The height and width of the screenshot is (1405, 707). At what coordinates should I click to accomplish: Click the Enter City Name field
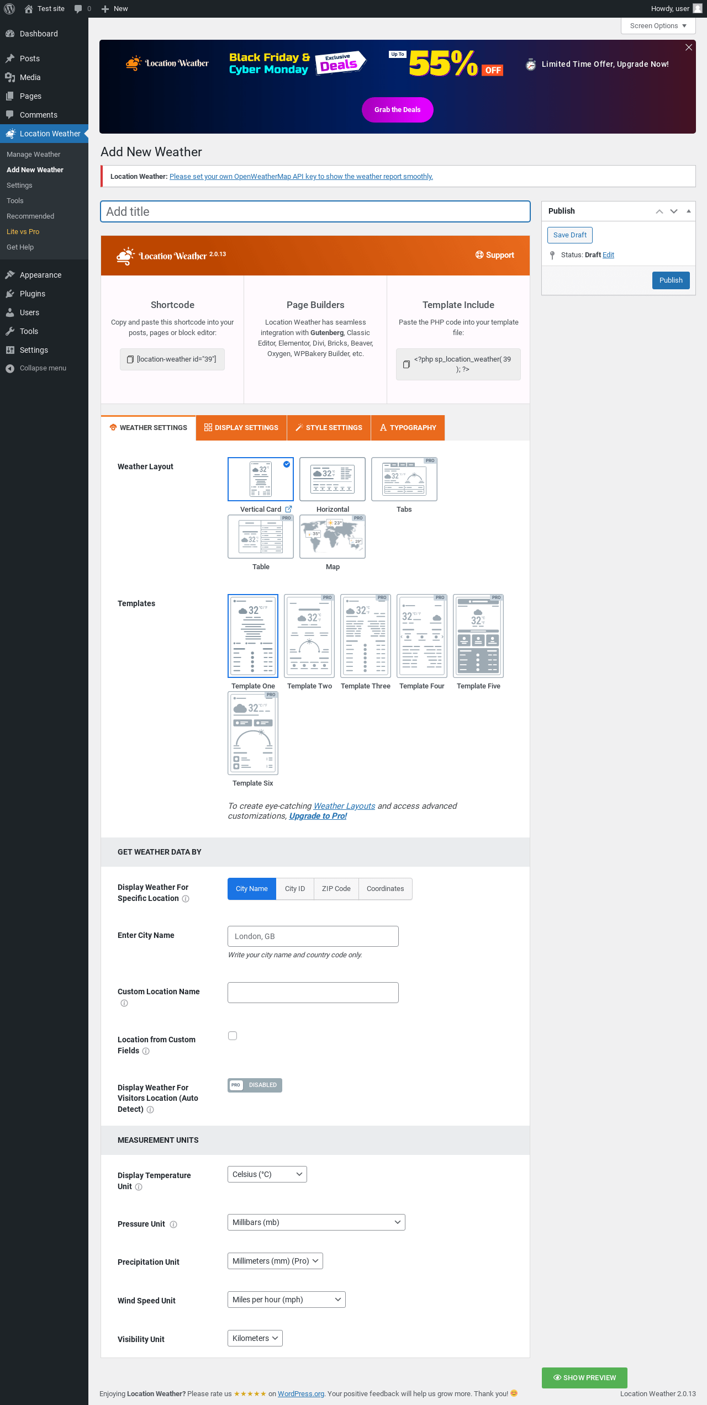pos(313,936)
